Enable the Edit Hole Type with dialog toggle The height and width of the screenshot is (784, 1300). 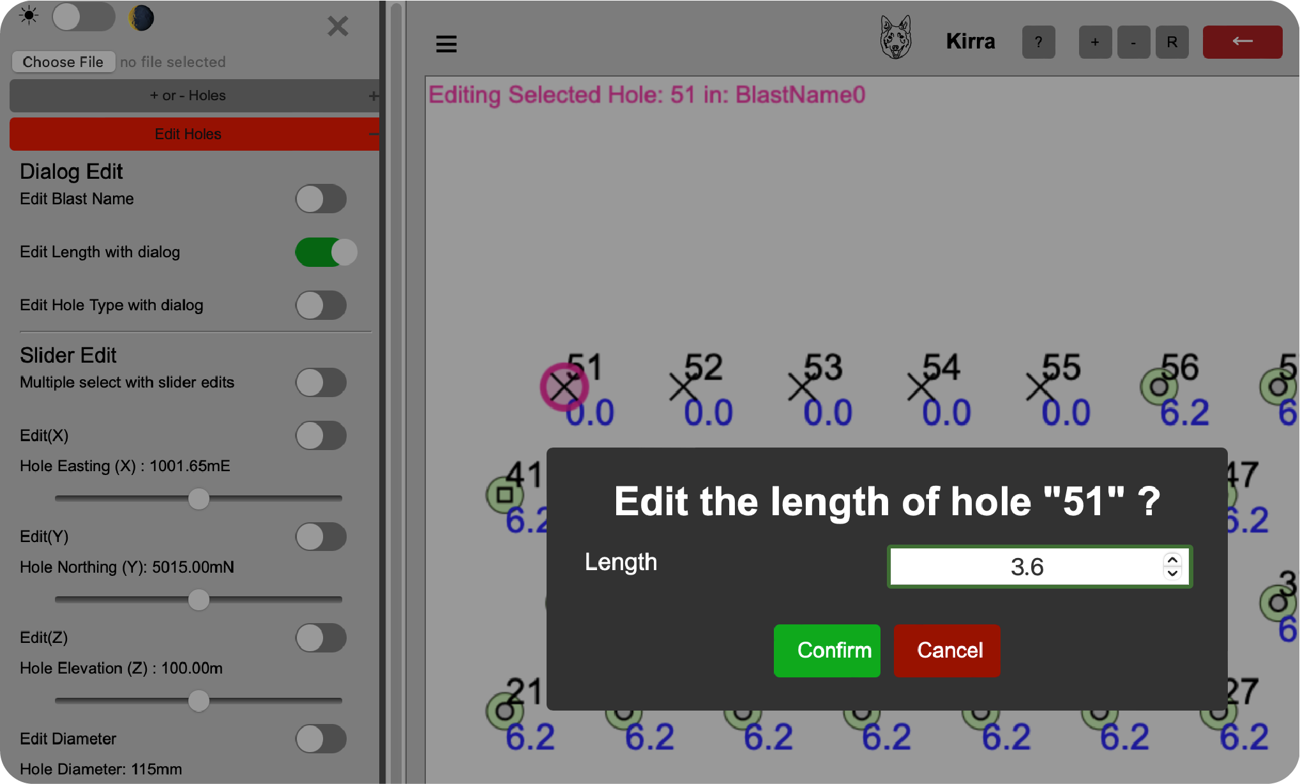(321, 305)
